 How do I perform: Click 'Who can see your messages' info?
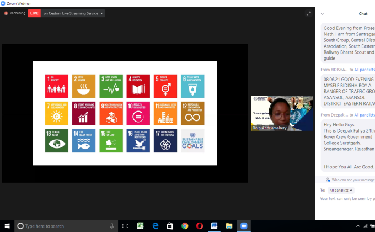pyautogui.click(x=350, y=180)
